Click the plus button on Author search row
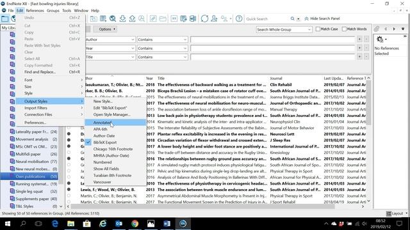Viewport: 410px width, 230px height. [359, 39]
